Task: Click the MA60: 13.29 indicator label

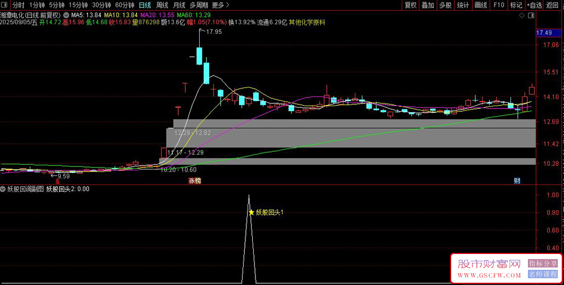Action: pos(193,15)
